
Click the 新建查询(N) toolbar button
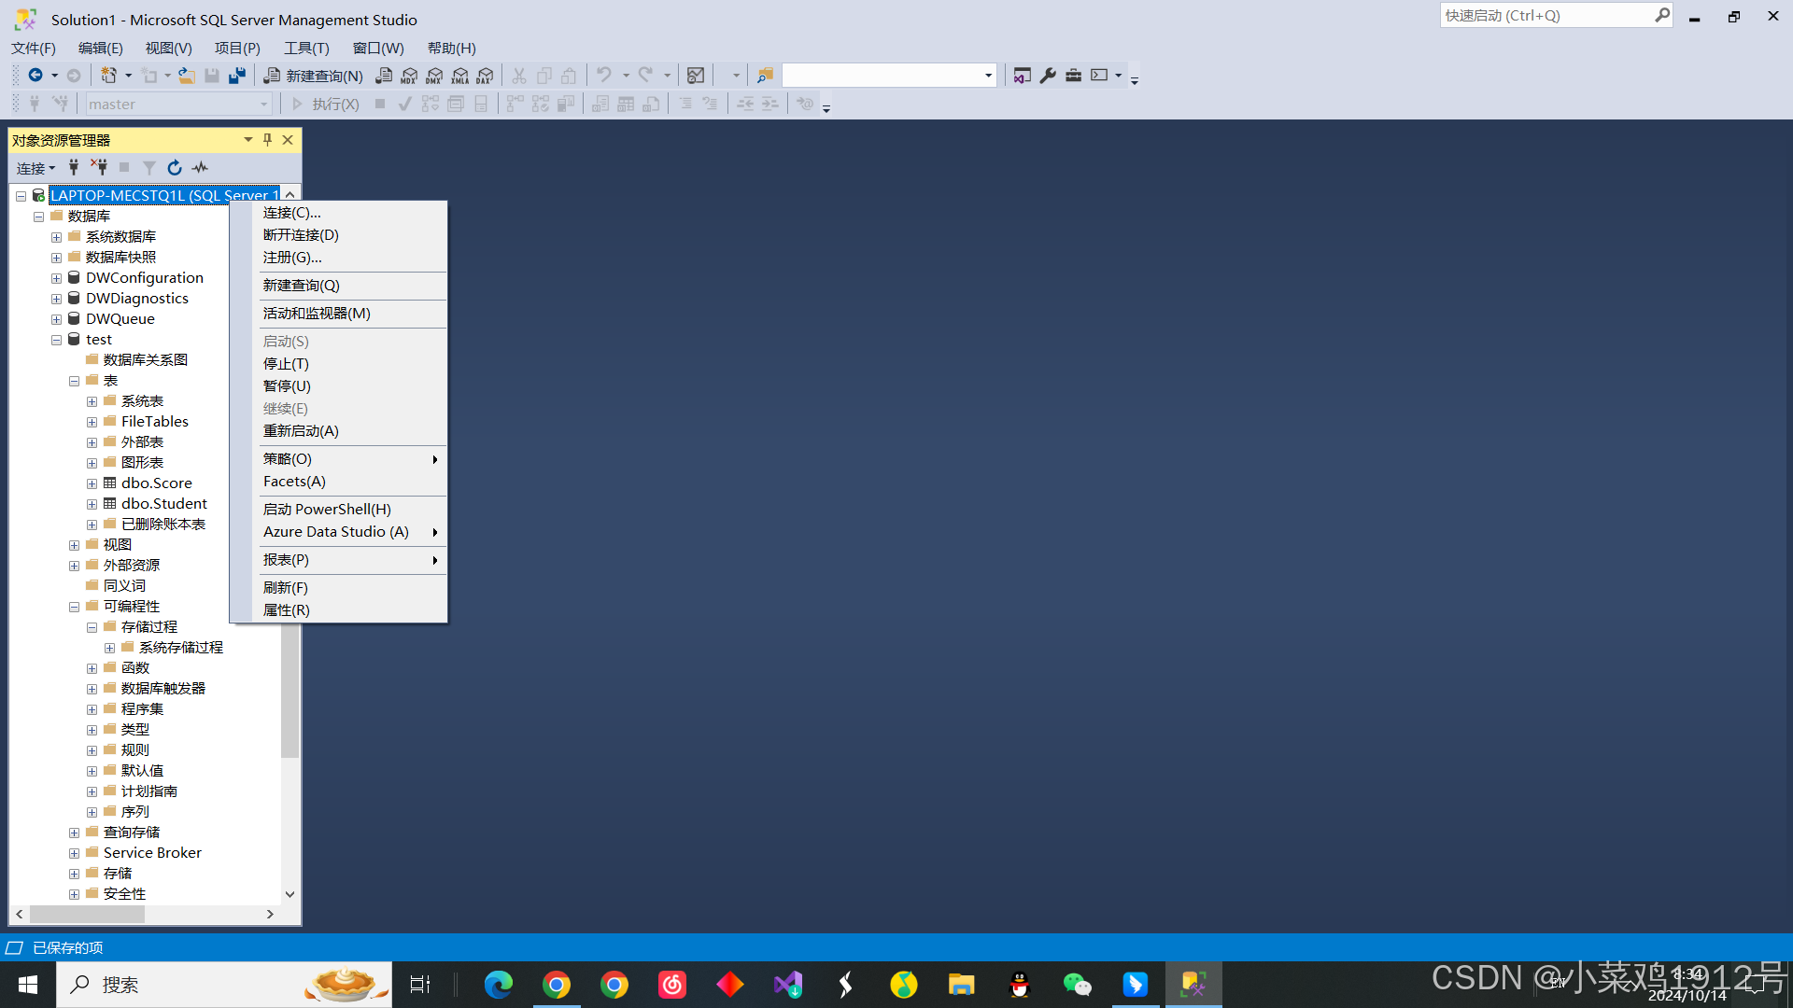(x=314, y=76)
